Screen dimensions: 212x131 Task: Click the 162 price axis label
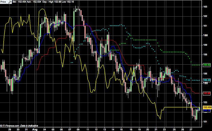pos(205,16)
